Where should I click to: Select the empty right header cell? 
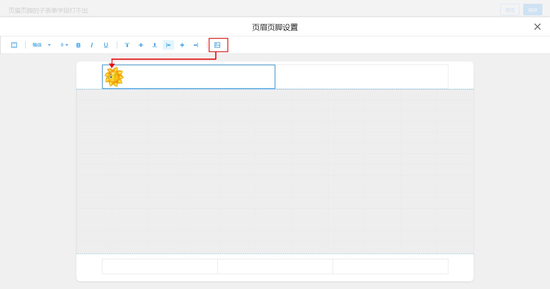(x=361, y=77)
